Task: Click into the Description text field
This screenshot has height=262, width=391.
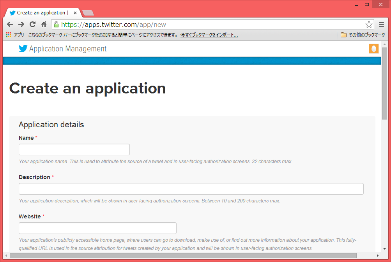Action: pyautogui.click(x=191, y=189)
